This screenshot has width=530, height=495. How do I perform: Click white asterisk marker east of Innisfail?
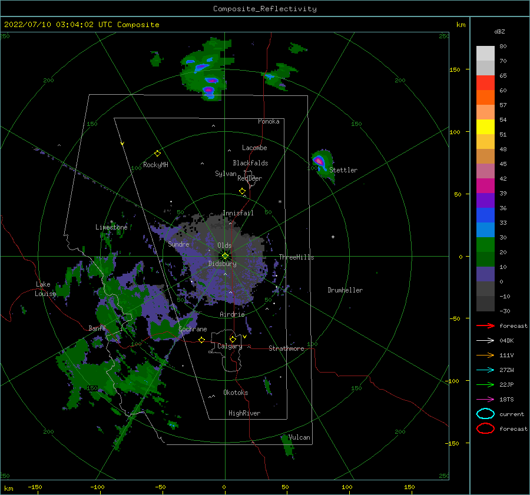point(280,202)
